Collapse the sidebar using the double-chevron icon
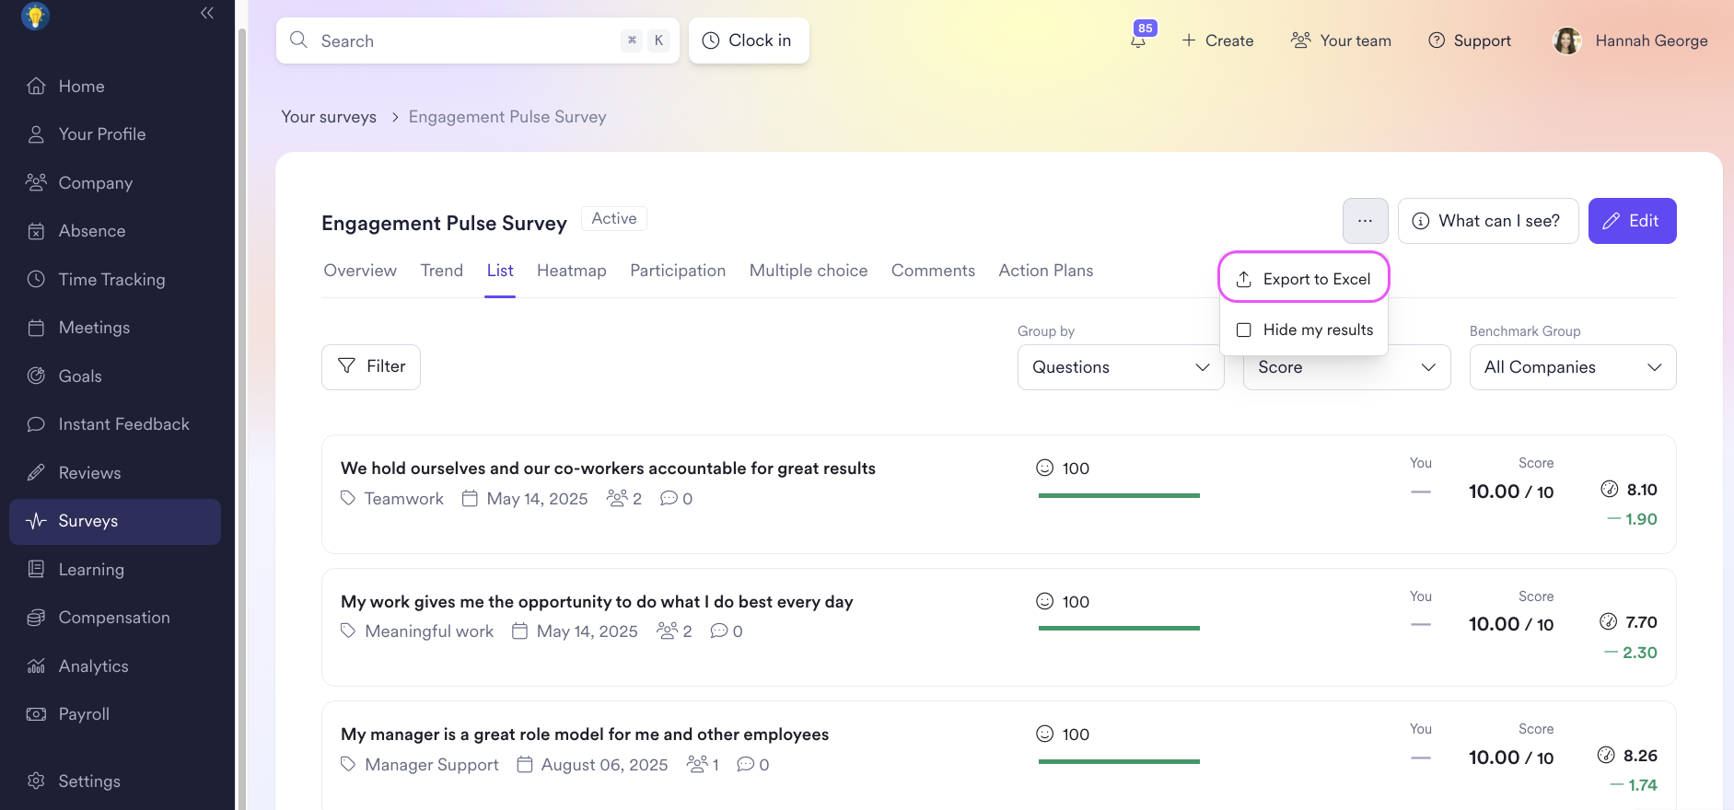 click(207, 13)
